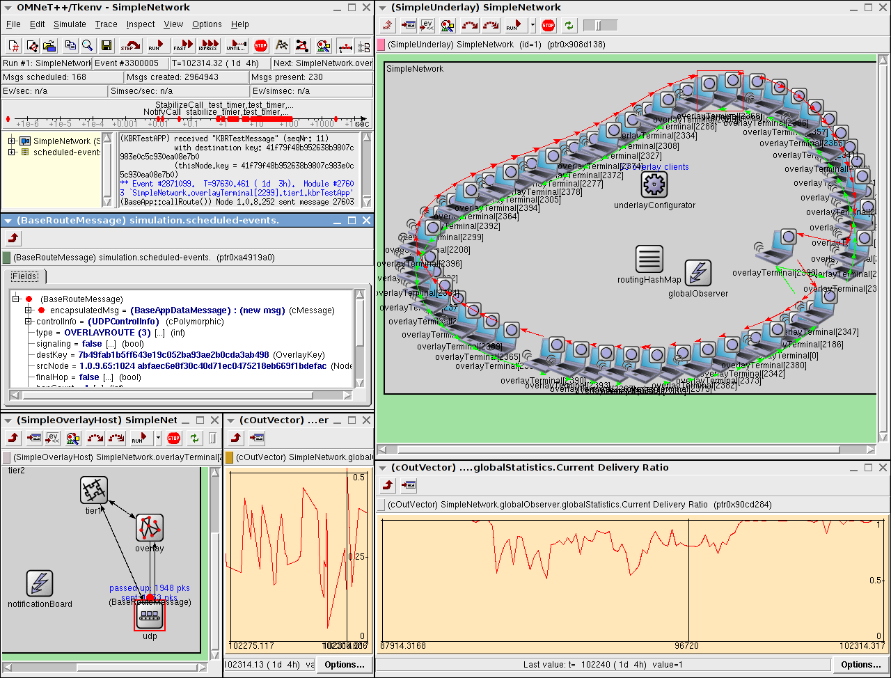Toggle the timeline display icon in Tkenv toolbar
891x678 pixels.
(345, 47)
